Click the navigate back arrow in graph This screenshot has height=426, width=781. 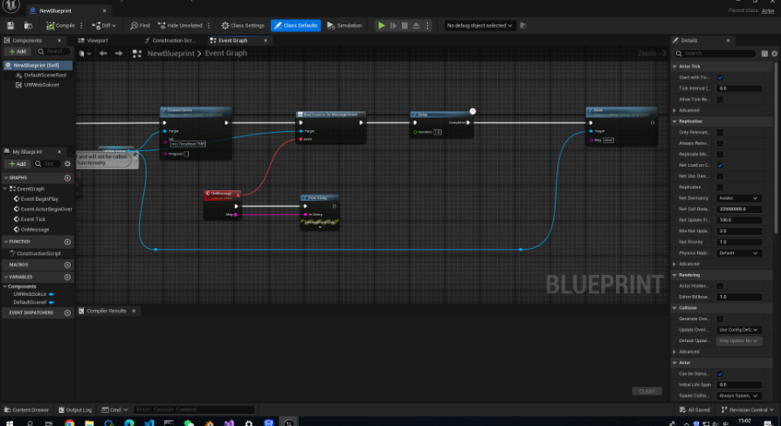point(103,53)
